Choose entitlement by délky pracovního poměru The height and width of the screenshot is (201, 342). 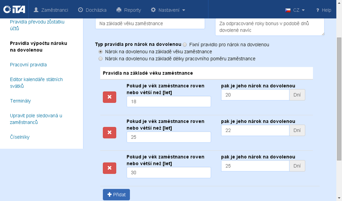pyautogui.click(x=100, y=59)
